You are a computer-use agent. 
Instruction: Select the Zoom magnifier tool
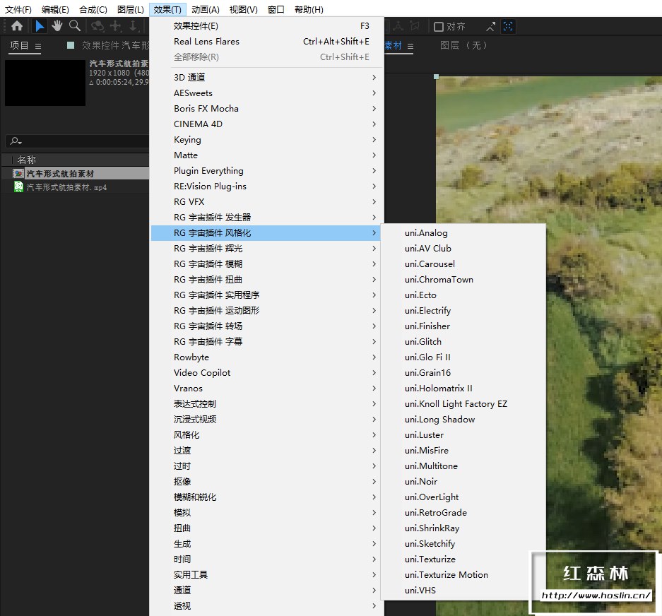tap(74, 26)
